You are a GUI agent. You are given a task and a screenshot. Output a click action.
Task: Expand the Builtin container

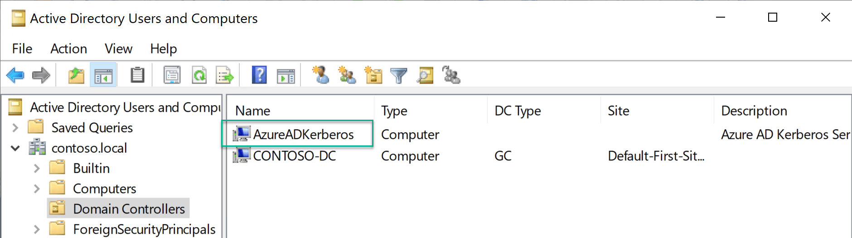(x=37, y=168)
